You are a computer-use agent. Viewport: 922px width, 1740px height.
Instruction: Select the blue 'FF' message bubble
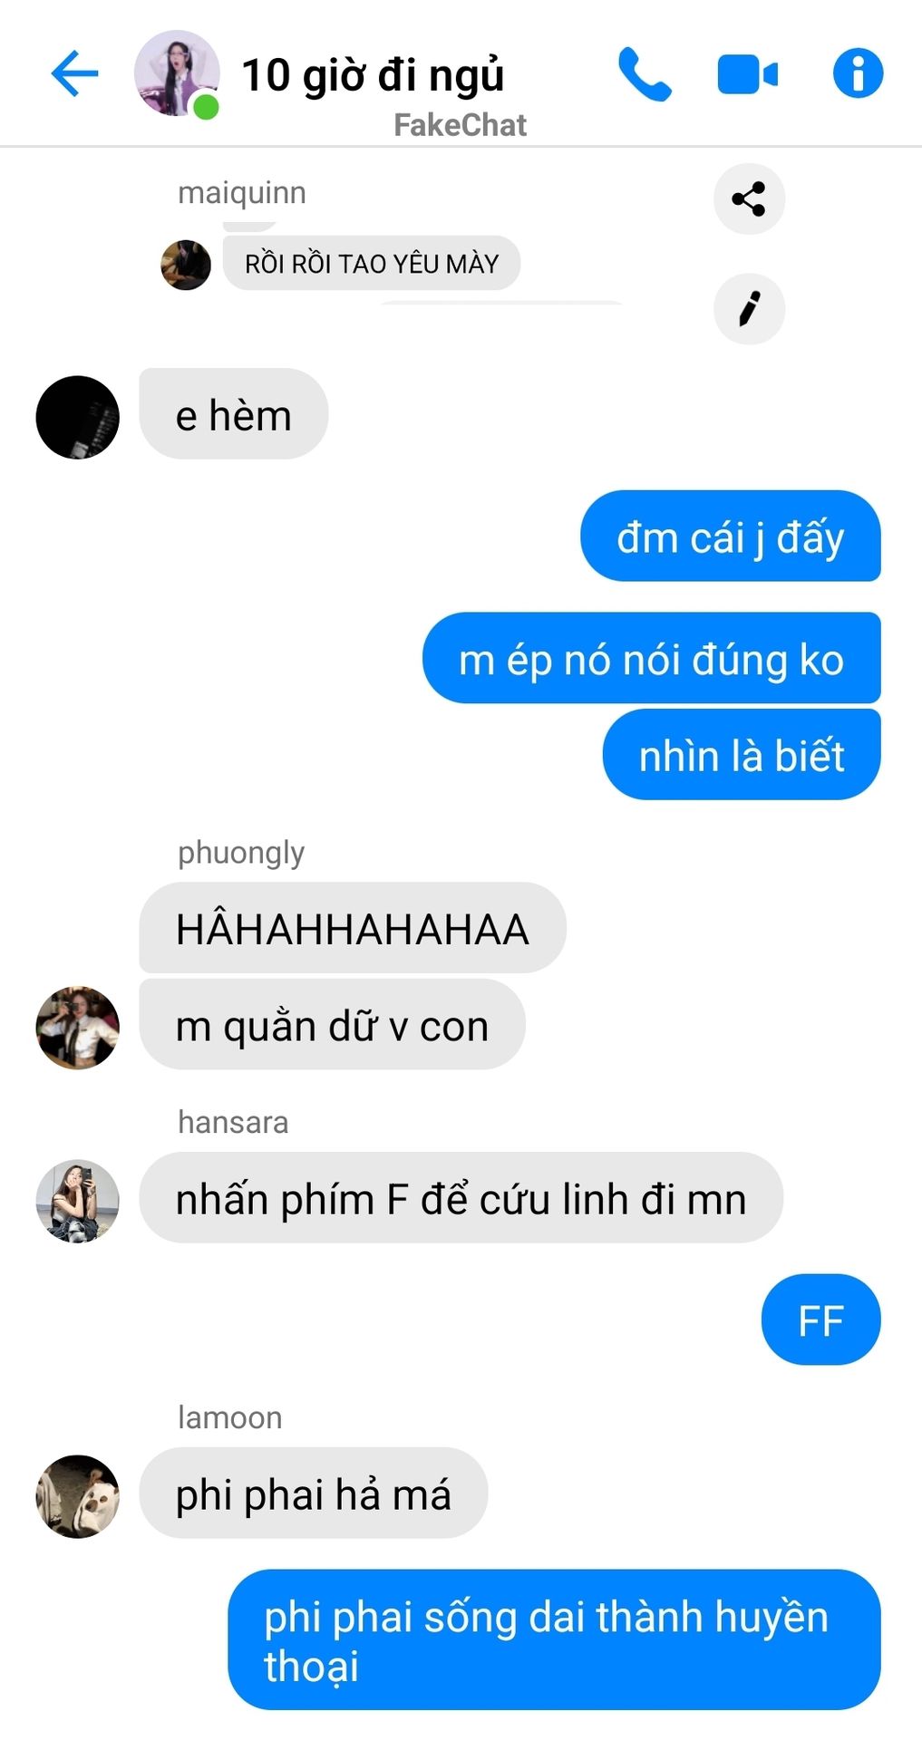pos(821,1319)
